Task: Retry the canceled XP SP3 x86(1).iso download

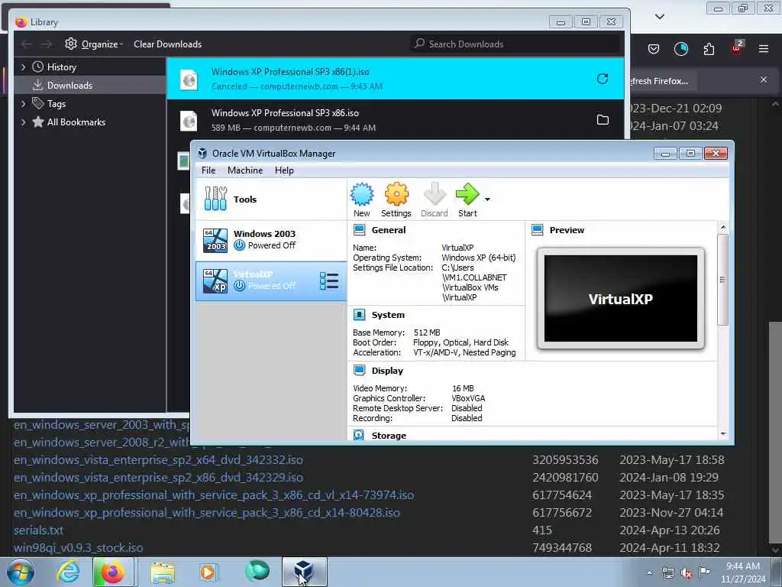Action: tap(603, 79)
